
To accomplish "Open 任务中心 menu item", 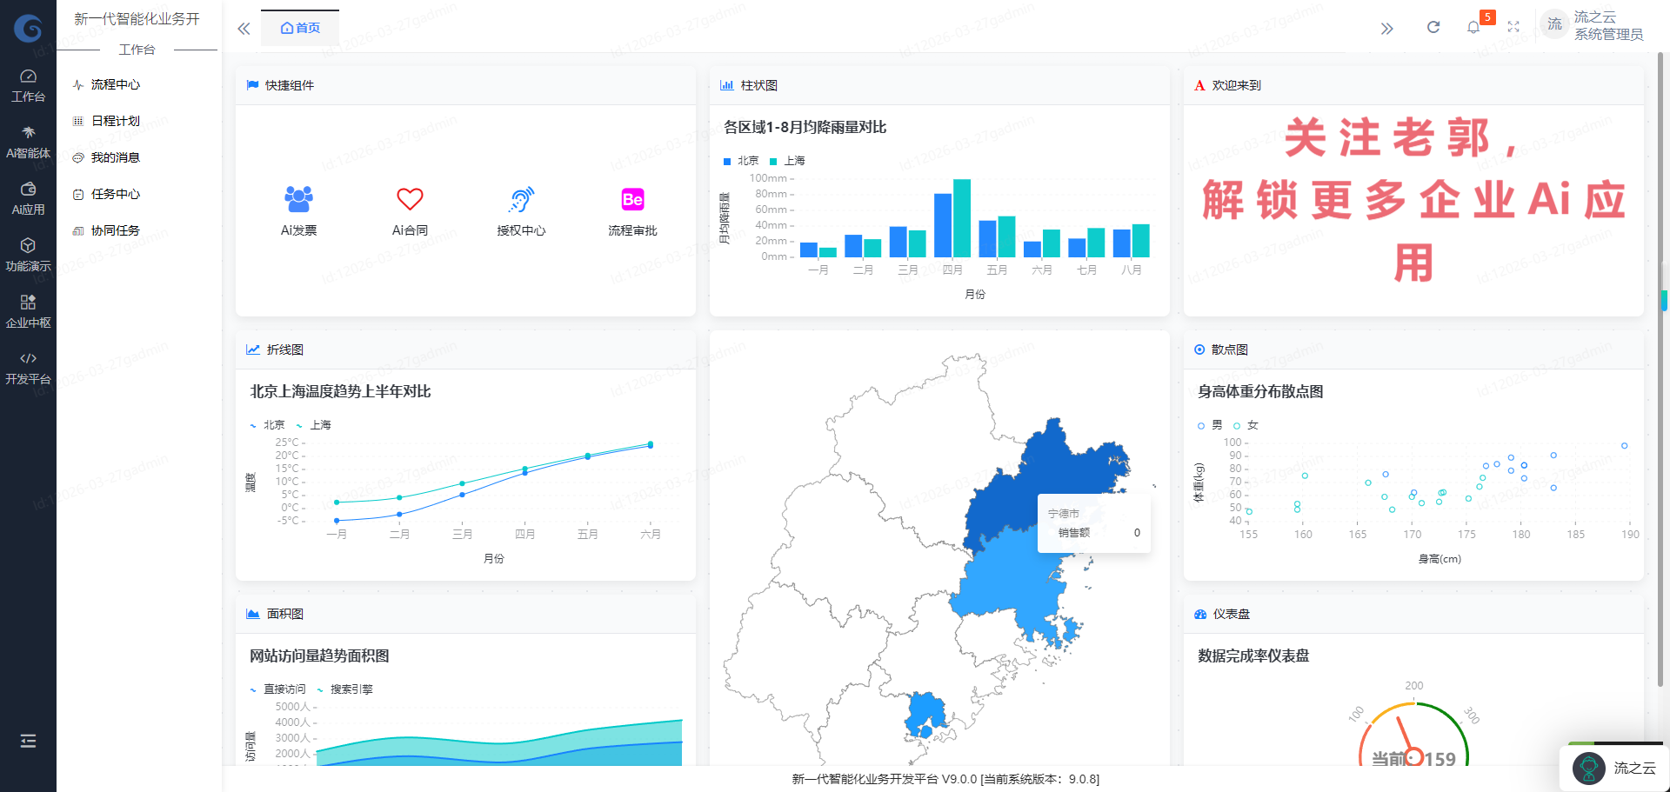I will click(115, 194).
